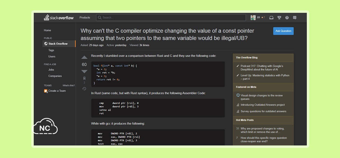
Task: Open Level Up Mastering statistics post
Action: point(265,77)
